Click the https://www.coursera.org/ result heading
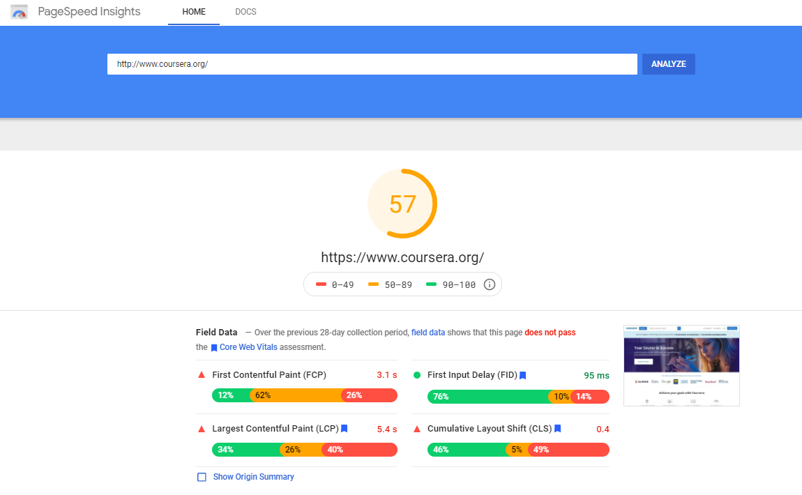Viewport: 802px width, 495px height. (x=402, y=257)
